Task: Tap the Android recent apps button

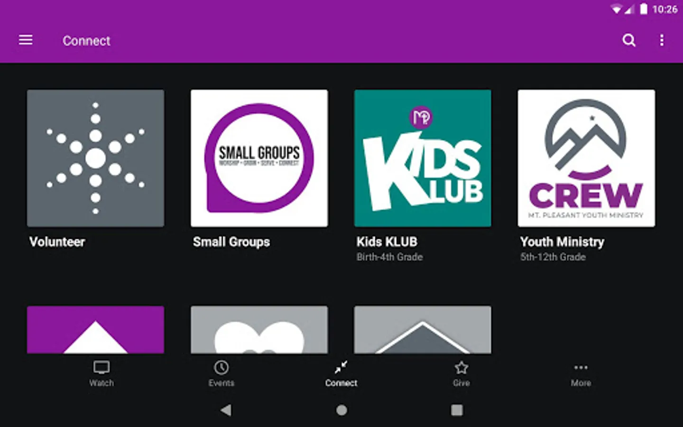Action: (457, 410)
